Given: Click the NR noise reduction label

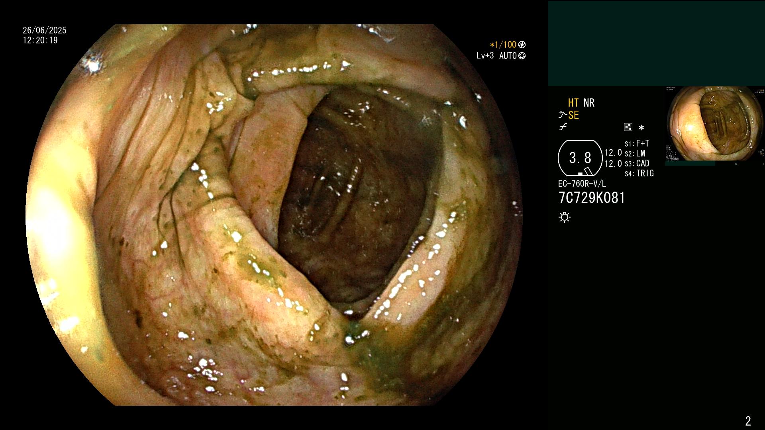Looking at the screenshot, I should (589, 103).
